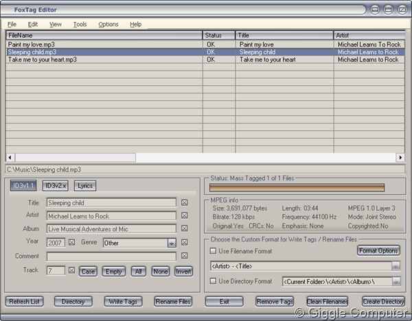Click the Invert button

point(183,272)
